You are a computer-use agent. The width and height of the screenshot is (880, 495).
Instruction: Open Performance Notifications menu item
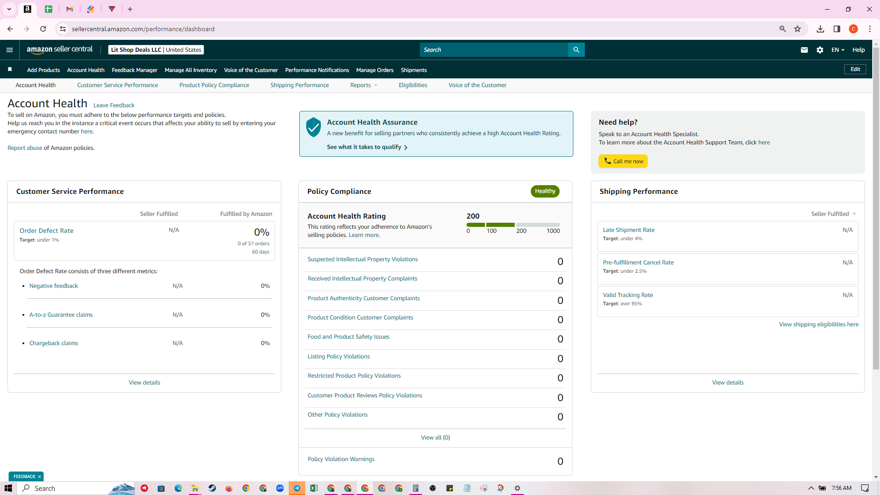click(317, 70)
